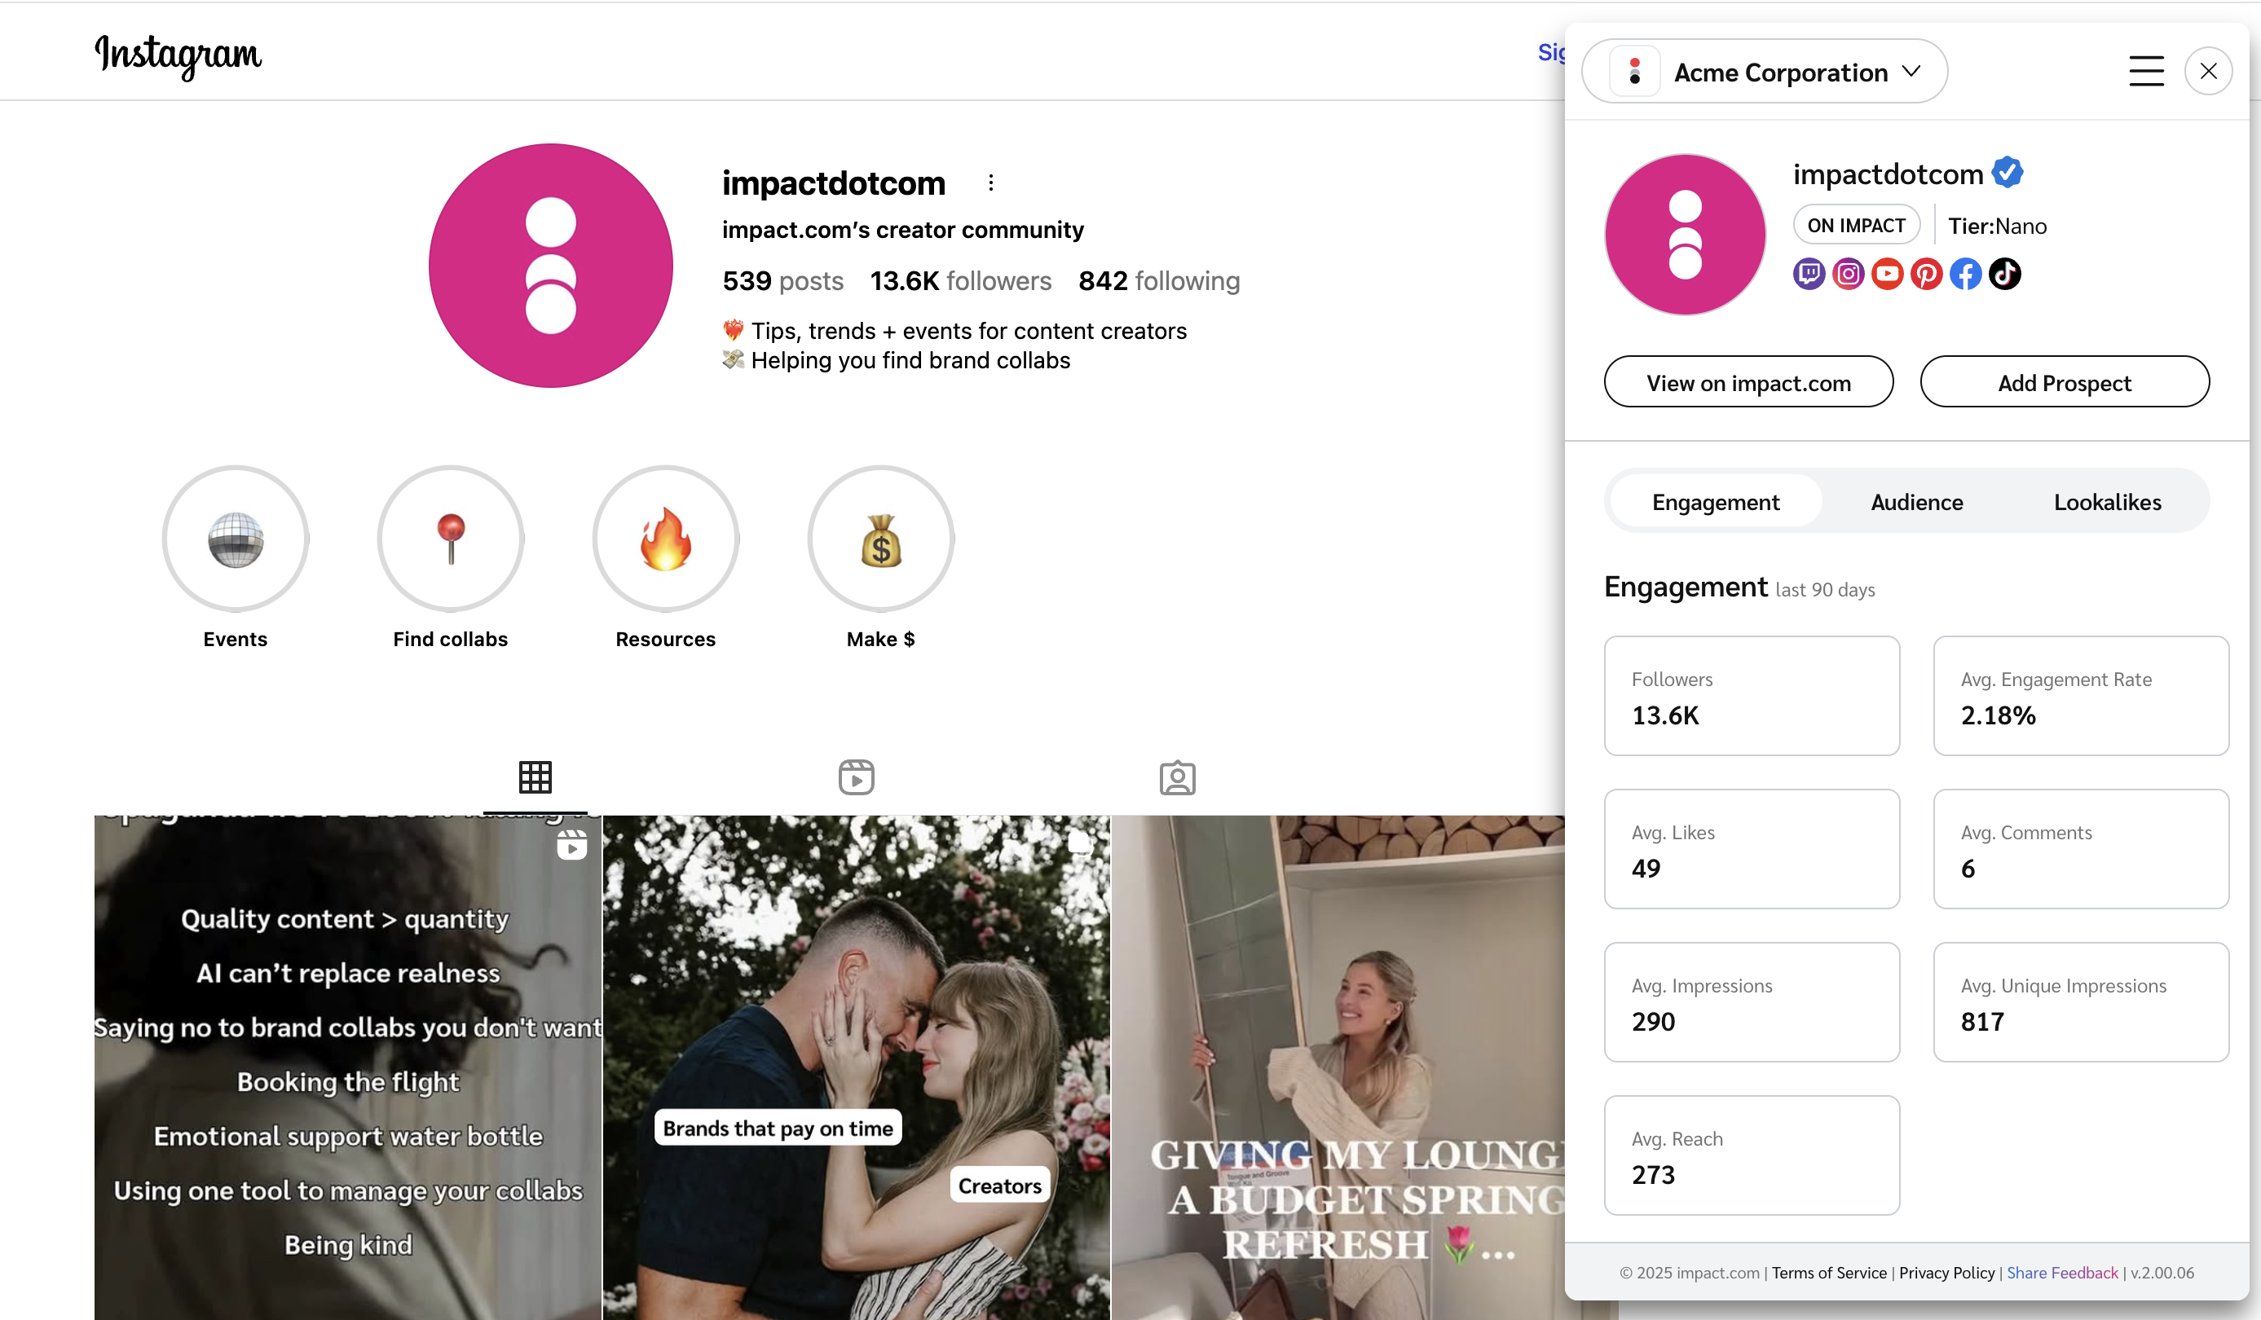Click the Twitch social icon

pos(1809,274)
